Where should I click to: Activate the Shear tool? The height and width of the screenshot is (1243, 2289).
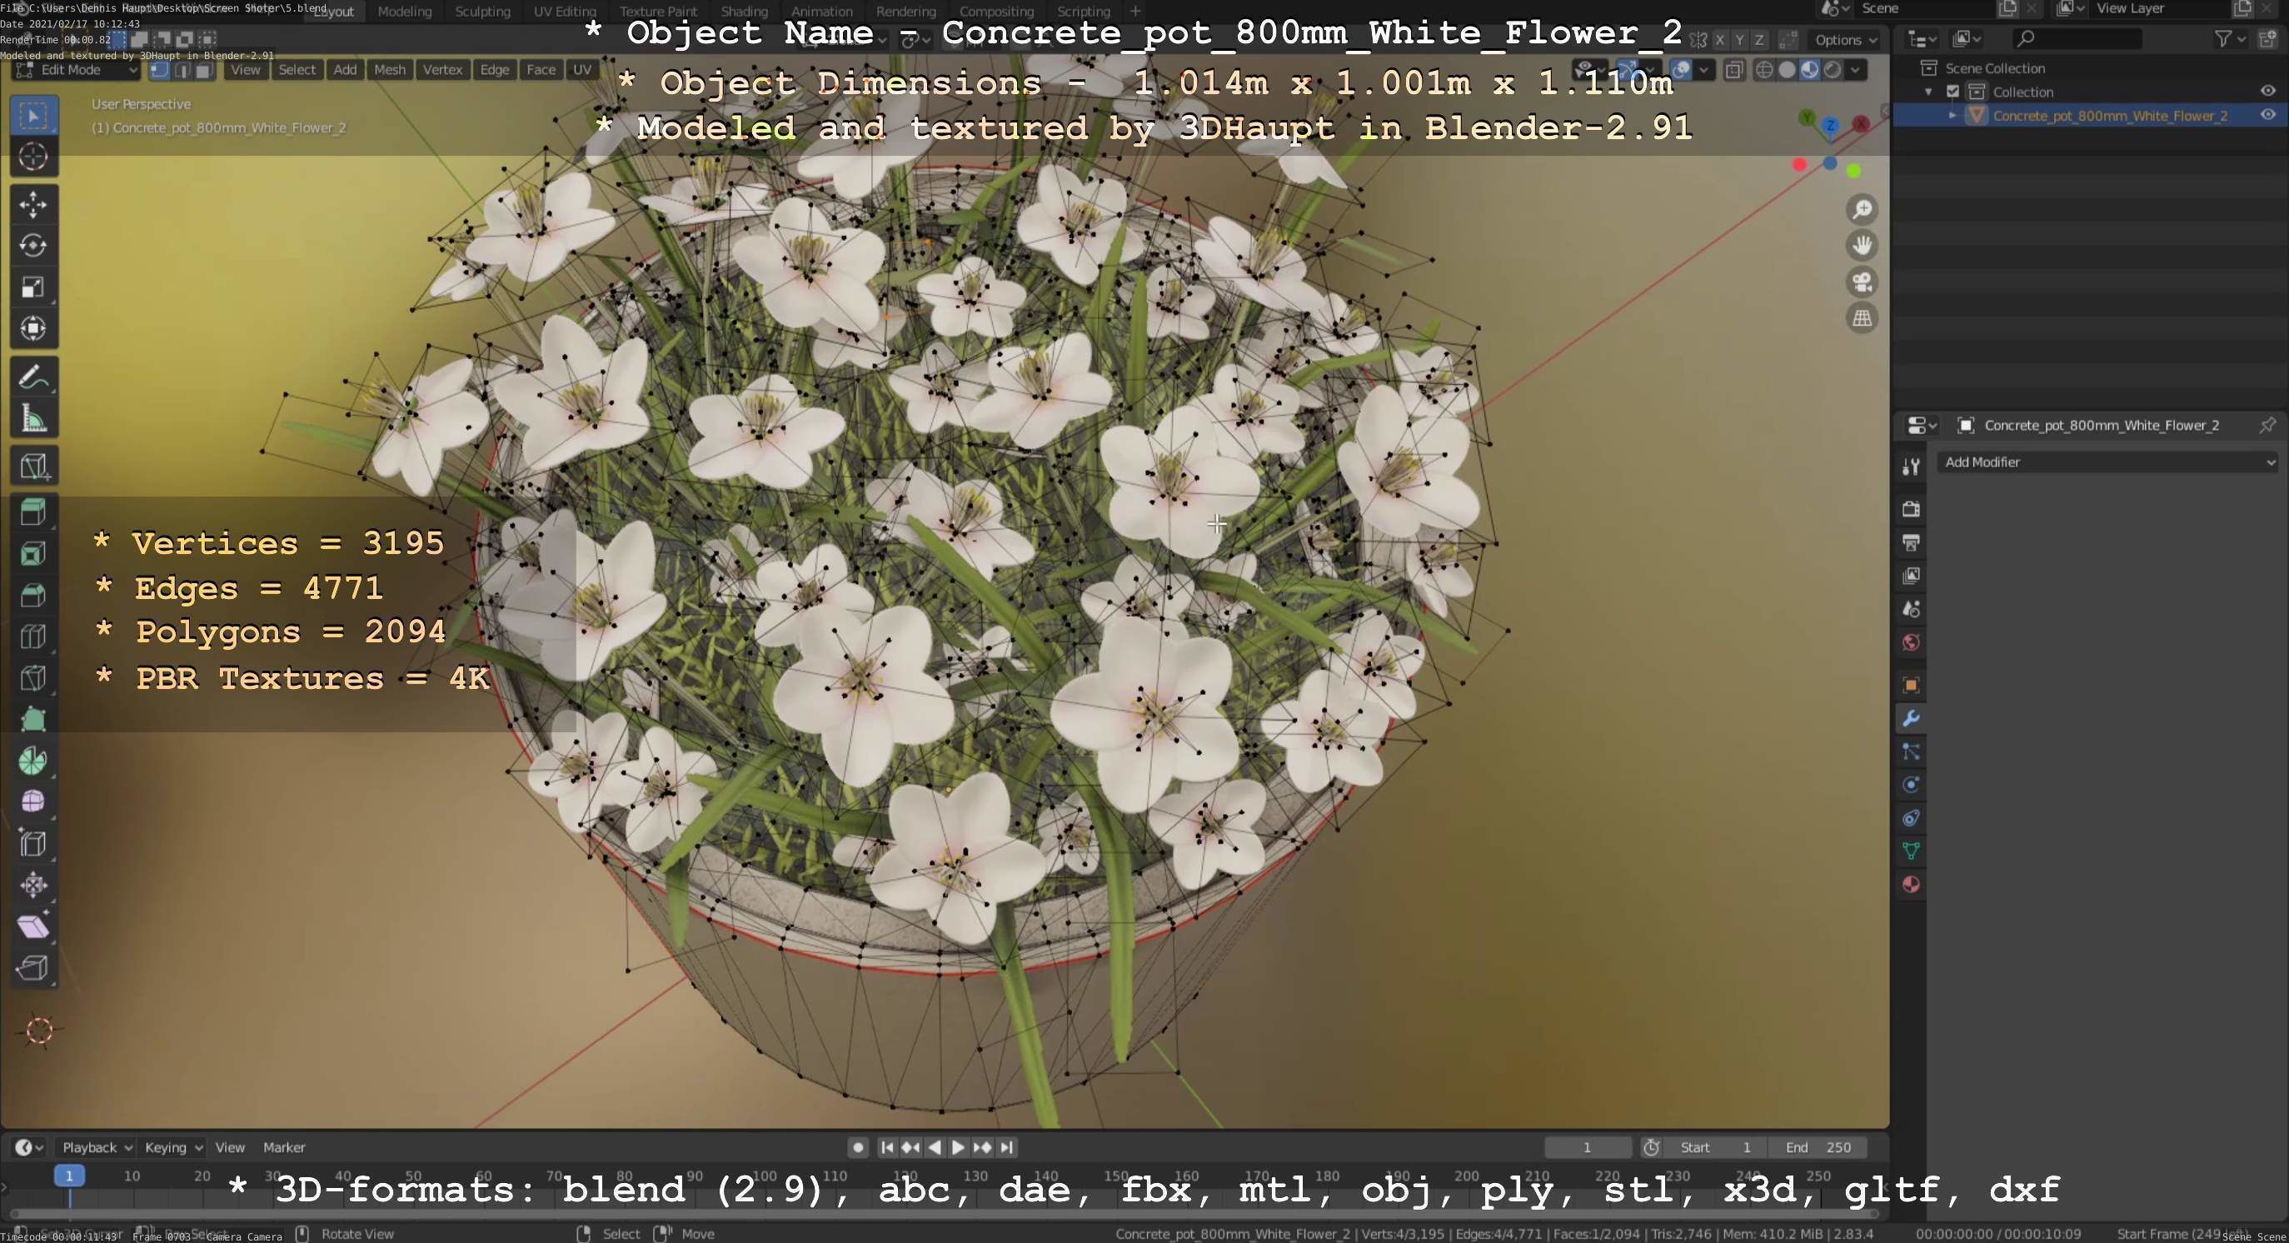tap(34, 926)
